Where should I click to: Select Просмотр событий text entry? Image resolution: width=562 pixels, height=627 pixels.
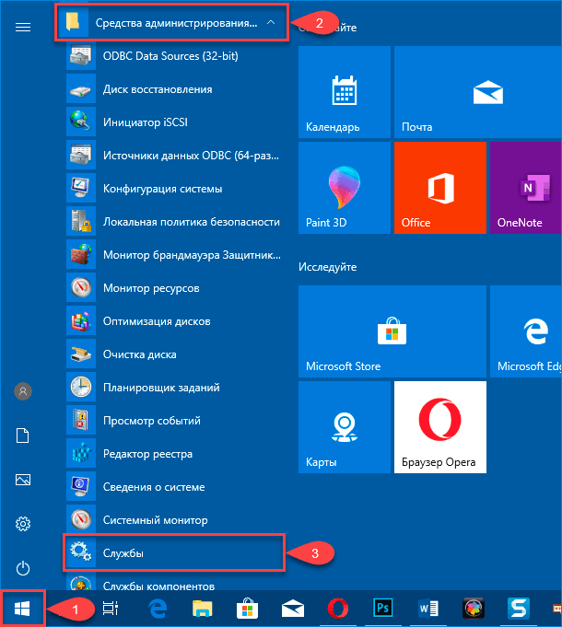152,421
